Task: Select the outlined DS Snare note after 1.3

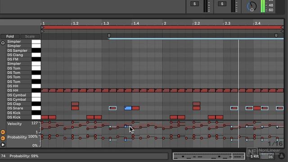Action: click(x=112, y=108)
